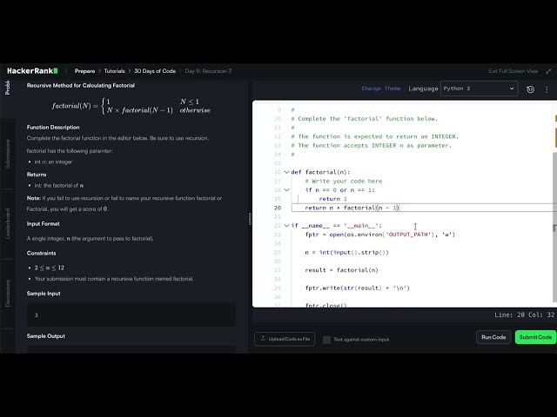
Task: Open the Discussions side tab
Action: click(x=8, y=294)
